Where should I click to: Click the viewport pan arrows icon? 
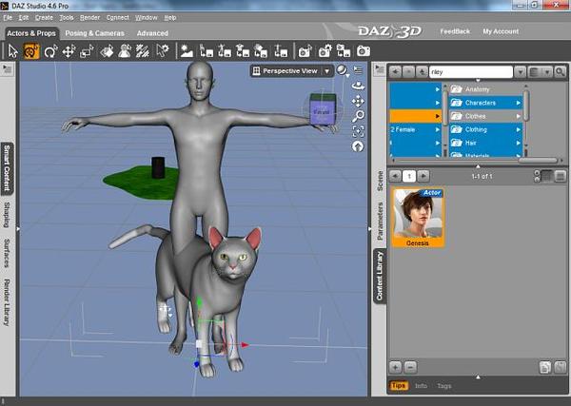click(x=358, y=101)
